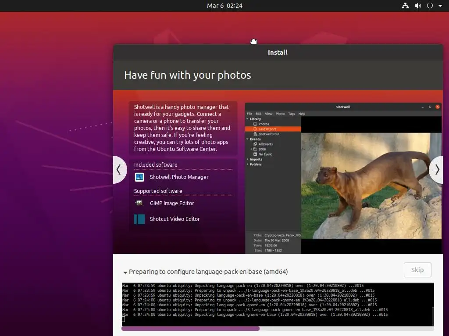Select 'Shotcut Video Editor' text

pos(175,219)
